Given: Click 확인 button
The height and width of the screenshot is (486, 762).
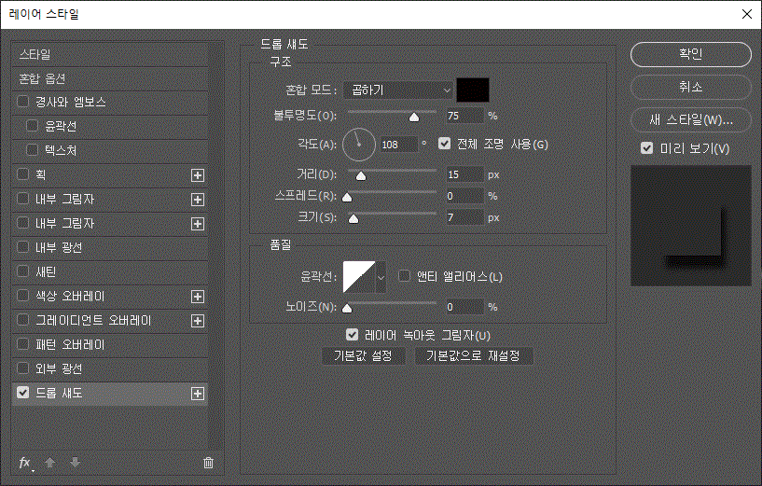Looking at the screenshot, I should (x=690, y=54).
